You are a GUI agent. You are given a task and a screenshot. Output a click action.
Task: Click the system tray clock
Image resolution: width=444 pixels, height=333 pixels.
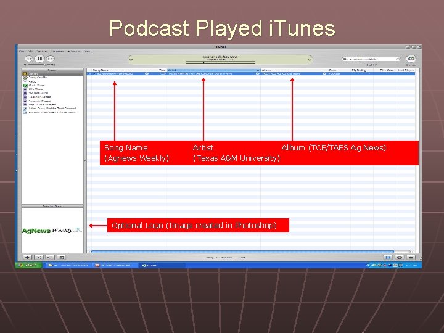[411, 265]
